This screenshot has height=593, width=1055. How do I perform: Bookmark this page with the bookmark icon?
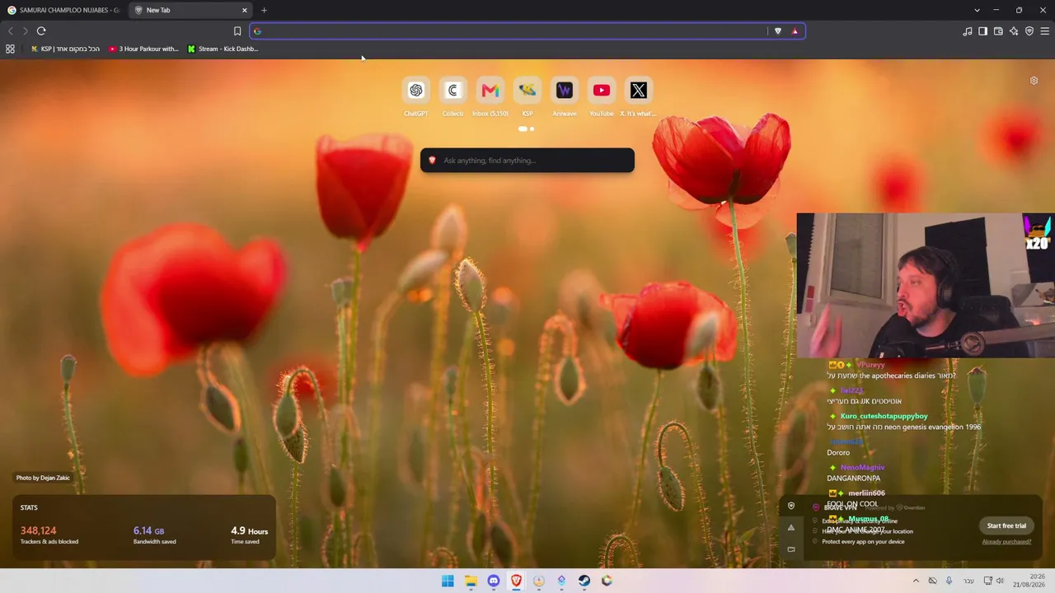coord(237,31)
